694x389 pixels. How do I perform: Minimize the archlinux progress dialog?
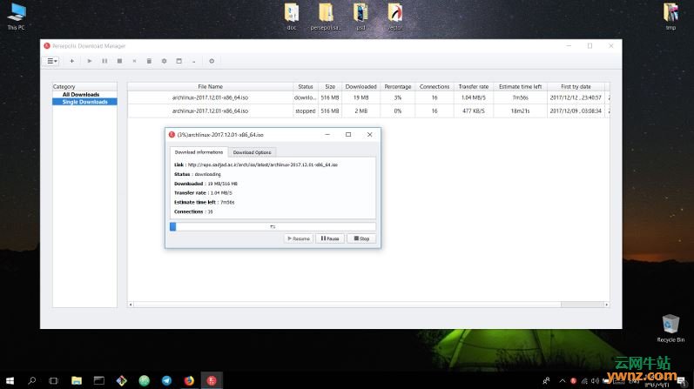pos(327,135)
